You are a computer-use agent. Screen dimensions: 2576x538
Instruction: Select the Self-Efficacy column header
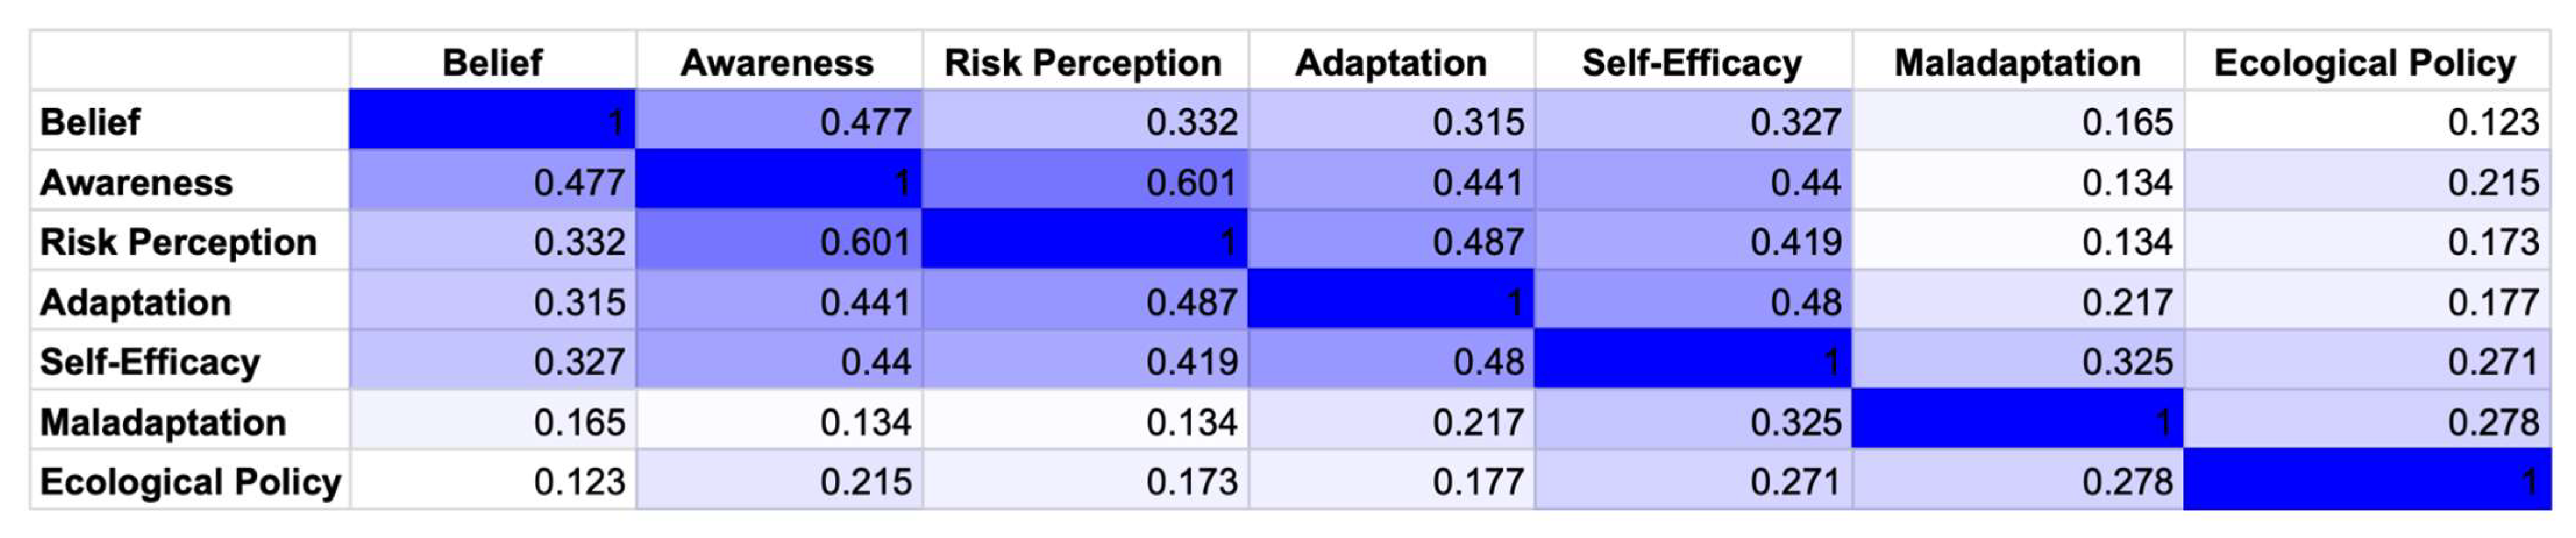click(x=1691, y=62)
